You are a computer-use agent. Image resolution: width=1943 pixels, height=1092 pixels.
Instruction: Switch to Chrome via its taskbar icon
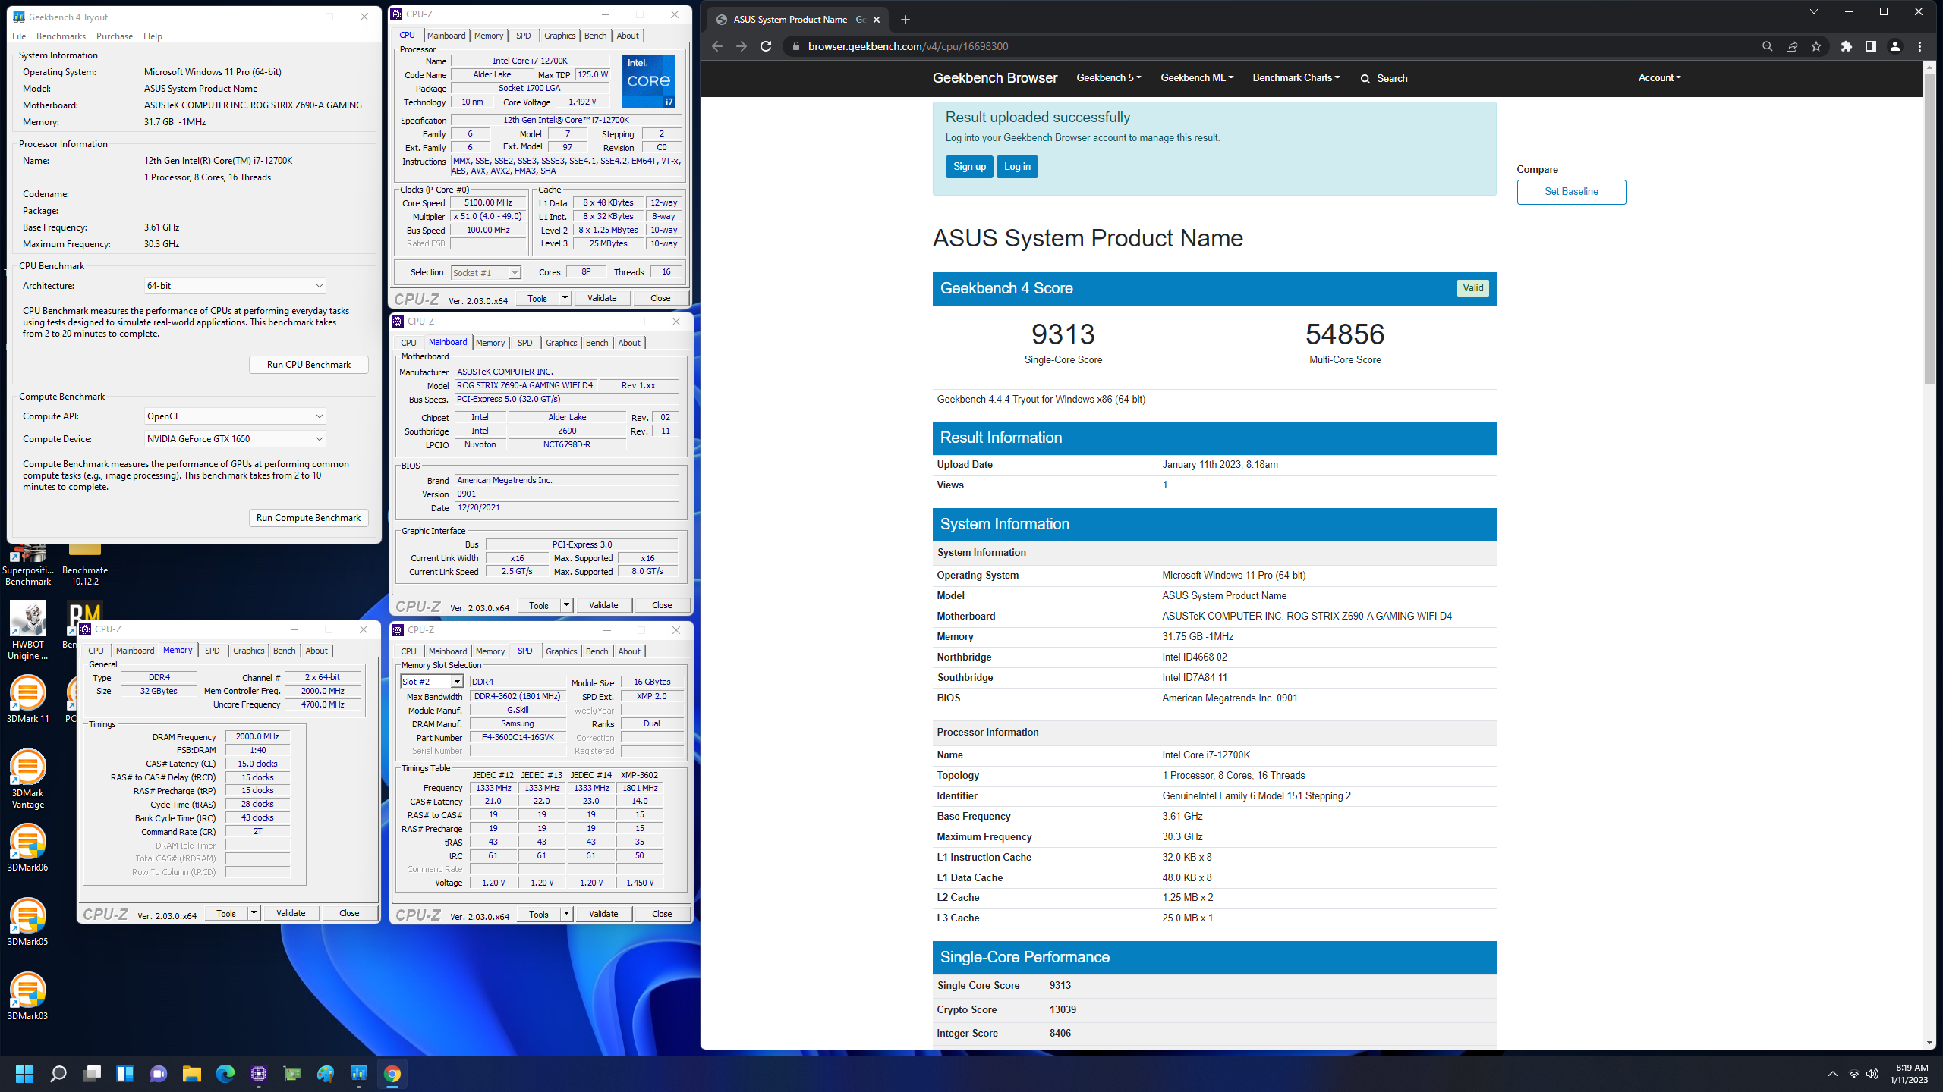[392, 1074]
